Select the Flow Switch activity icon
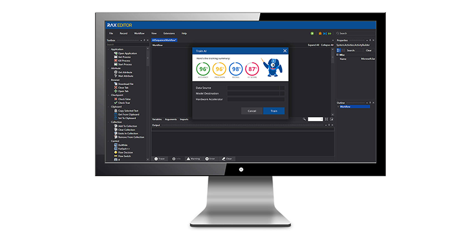Image resolution: width=471 pixels, height=235 pixels. (115, 156)
